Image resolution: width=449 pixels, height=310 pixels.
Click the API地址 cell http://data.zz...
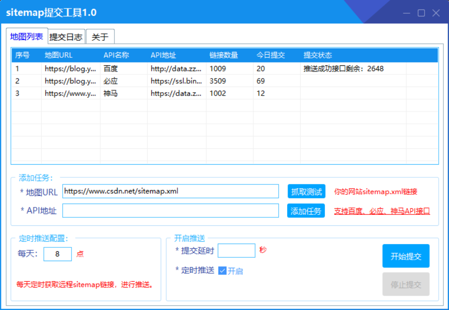point(176,69)
